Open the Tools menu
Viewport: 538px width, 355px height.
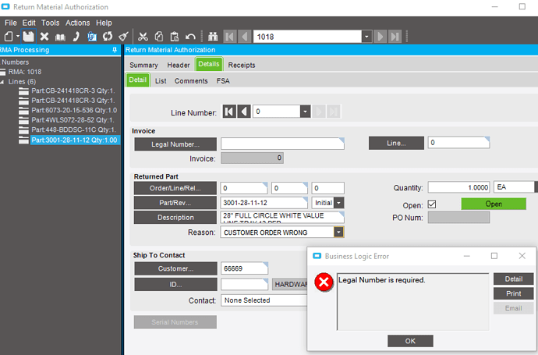click(x=51, y=23)
